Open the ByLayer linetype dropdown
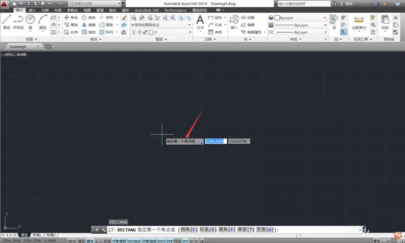405x243 pixels. tap(300, 32)
